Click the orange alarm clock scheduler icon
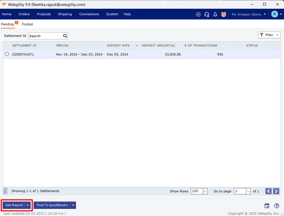This screenshot has width=284, height=216. [223, 14]
